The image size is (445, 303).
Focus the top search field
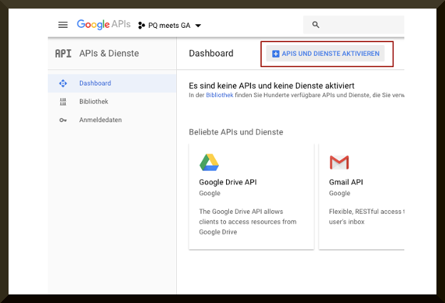tap(354, 25)
